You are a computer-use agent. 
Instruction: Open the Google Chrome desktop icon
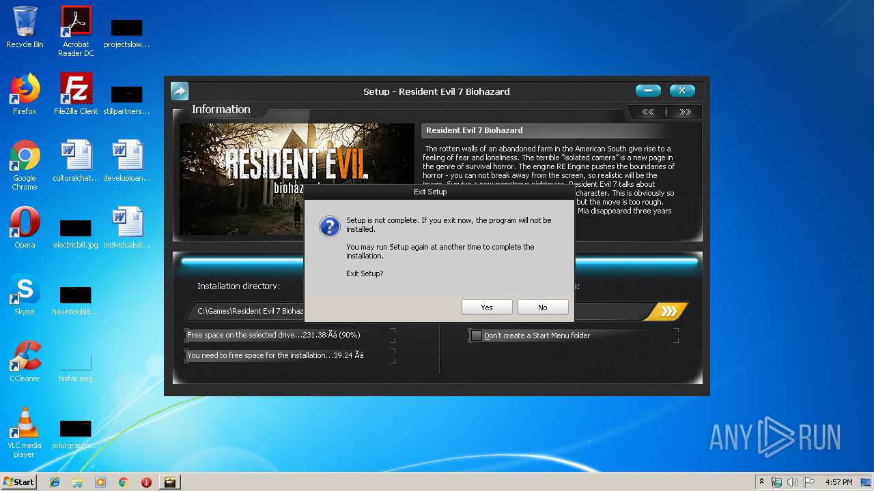click(25, 165)
